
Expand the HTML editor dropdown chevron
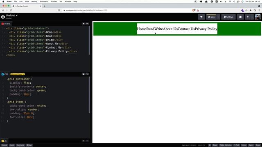click(x=87, y=24)
